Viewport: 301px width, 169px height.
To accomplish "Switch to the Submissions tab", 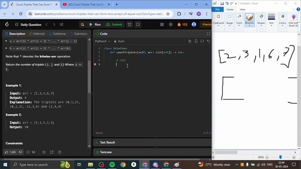I will [79, 34].
